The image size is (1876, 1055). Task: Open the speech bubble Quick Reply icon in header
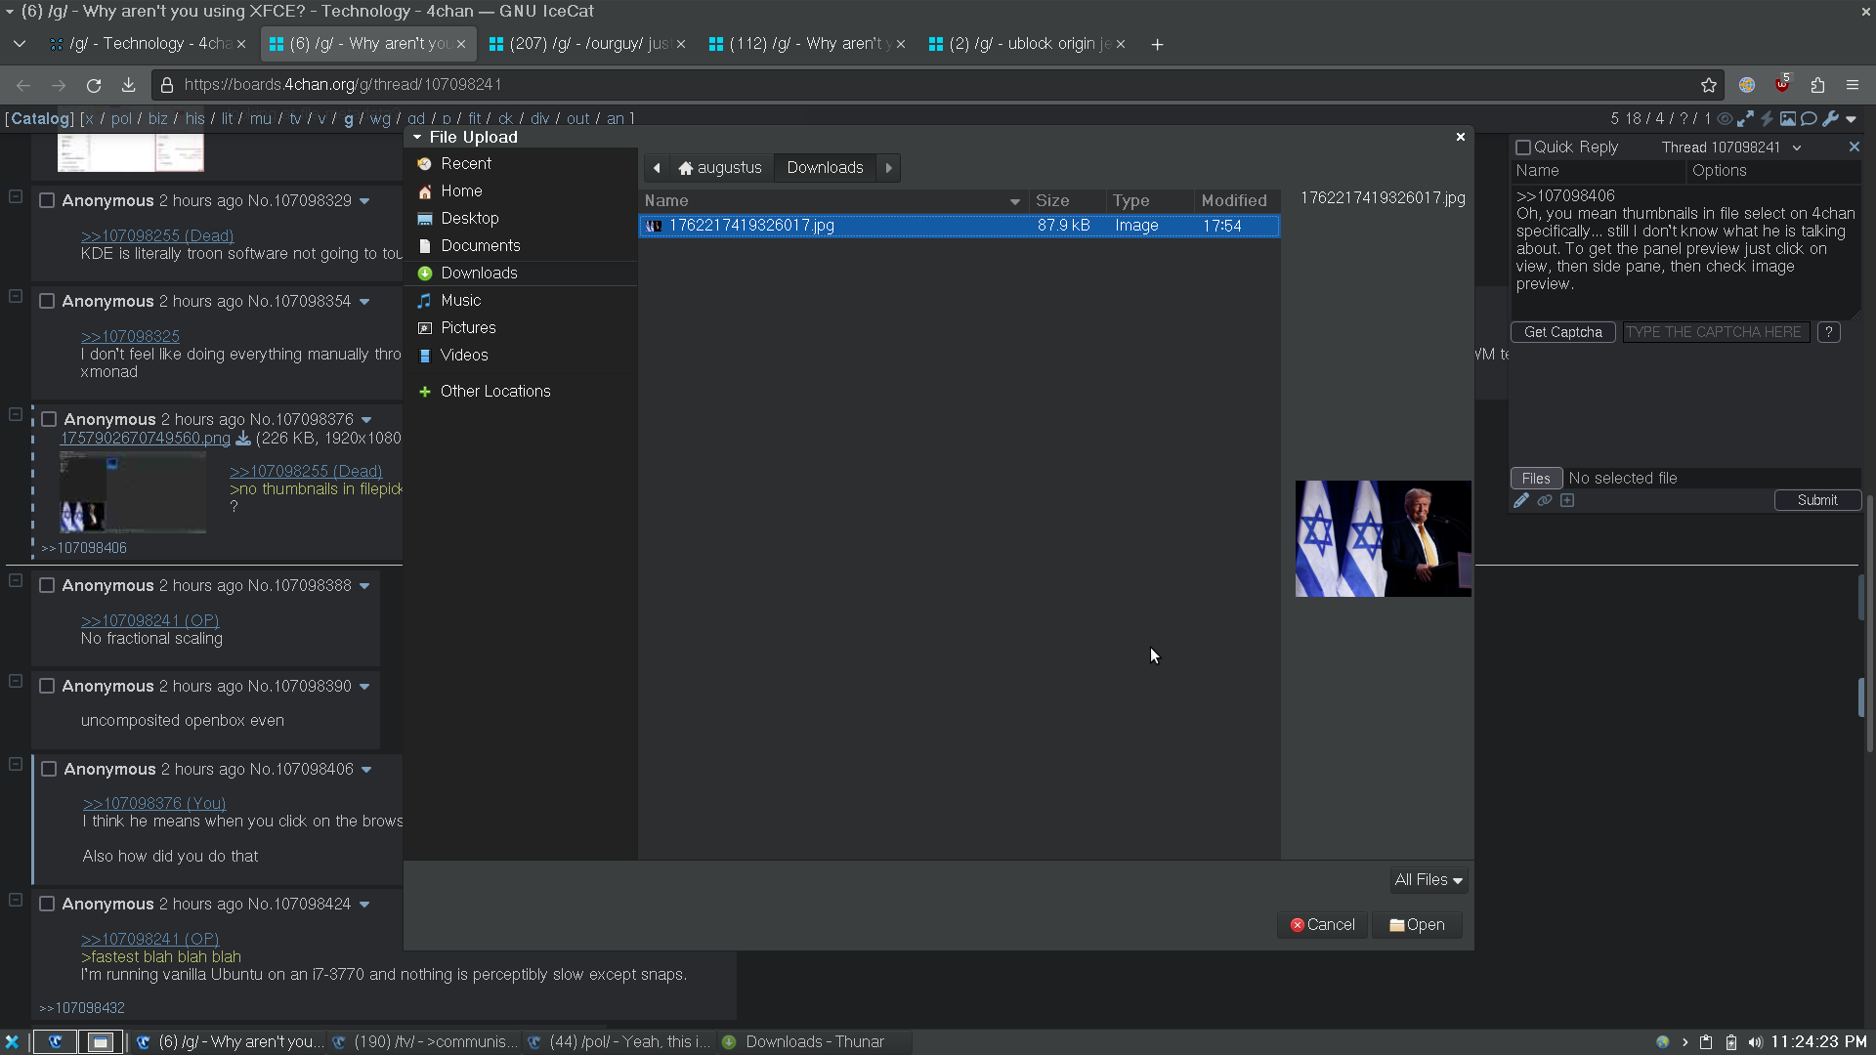pyautogui.click(x=1809, y=119)
